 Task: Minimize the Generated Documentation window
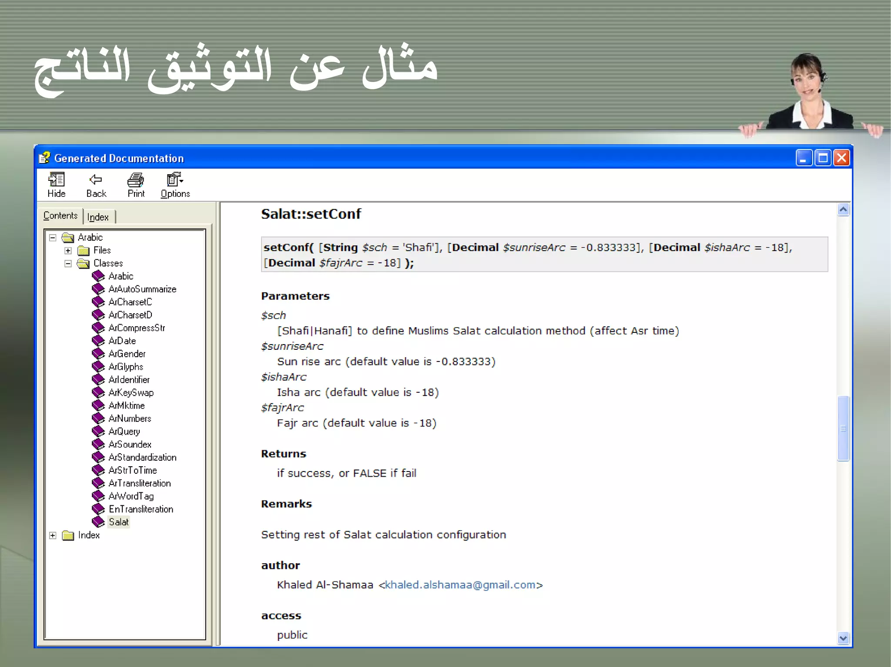pos(804,158)
